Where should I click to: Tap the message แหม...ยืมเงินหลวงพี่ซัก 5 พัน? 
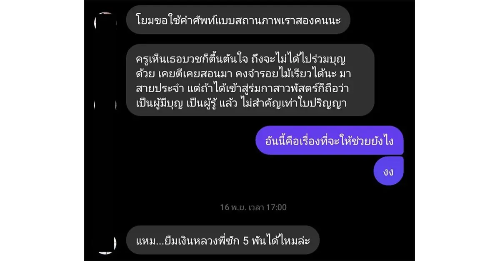(222, 240)
